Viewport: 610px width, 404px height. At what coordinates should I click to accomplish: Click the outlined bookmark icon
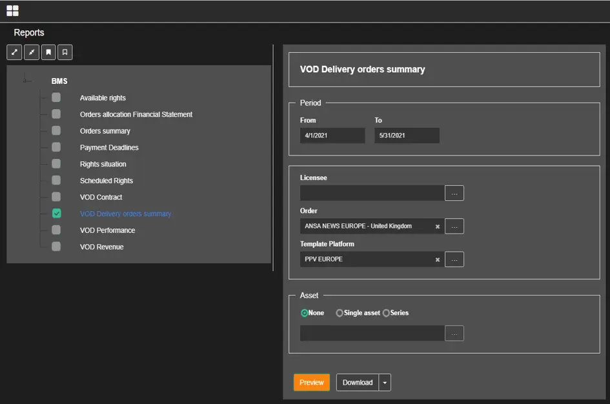[65, 52]
